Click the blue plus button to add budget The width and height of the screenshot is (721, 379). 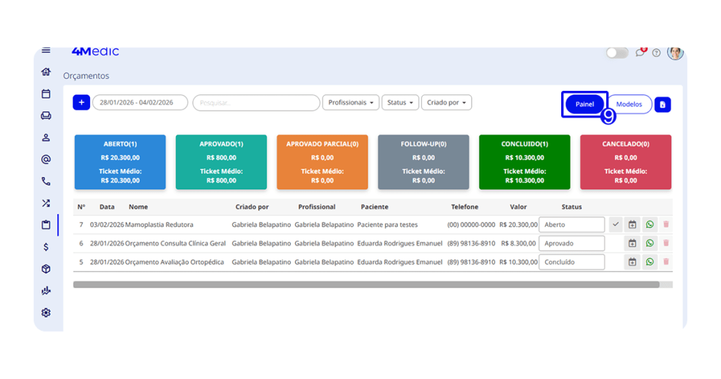coord(81,103)
